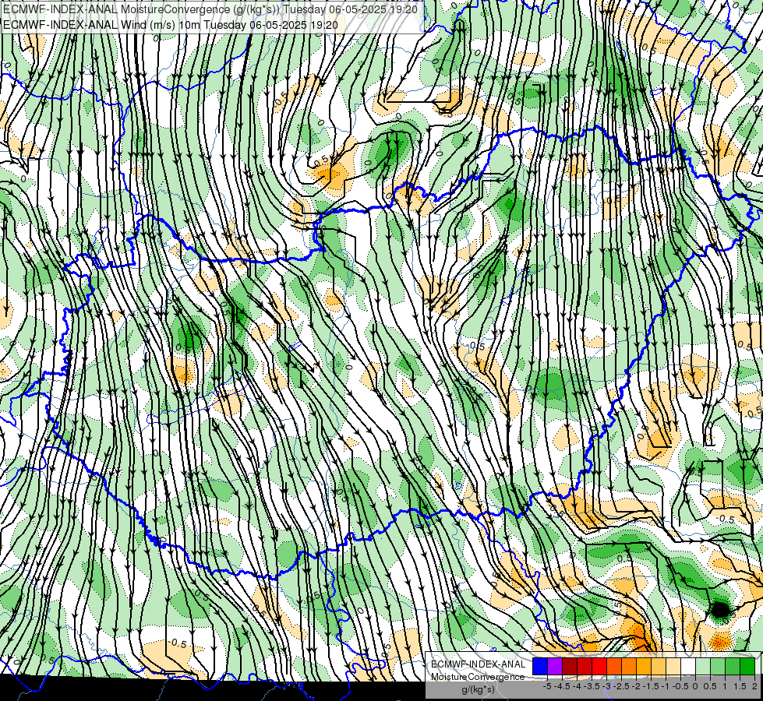Click the purple legend swatch between -5 and -4.5
This screenshot has height=701, width=763.
tap(555, 666)
